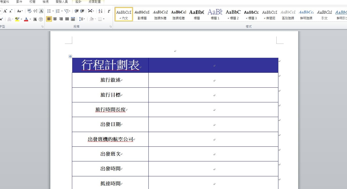Viewport: 347px width, 189px height.
Task: Apply the multilevel list icon
Action: point(66,11)
